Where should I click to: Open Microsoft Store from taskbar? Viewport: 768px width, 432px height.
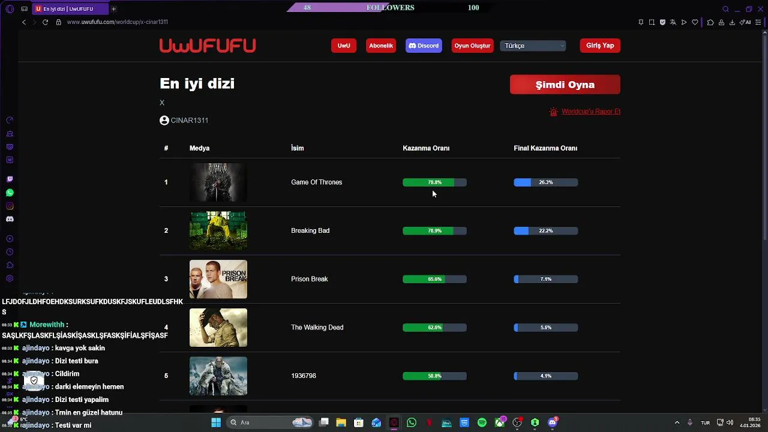tap(359, 422)
